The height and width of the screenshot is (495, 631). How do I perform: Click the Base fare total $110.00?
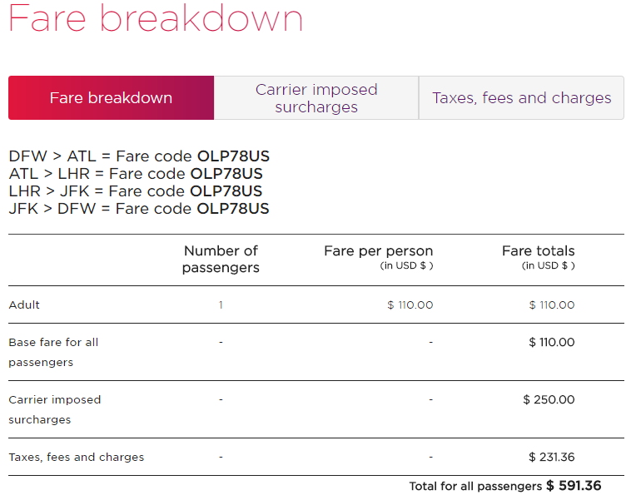552,342
